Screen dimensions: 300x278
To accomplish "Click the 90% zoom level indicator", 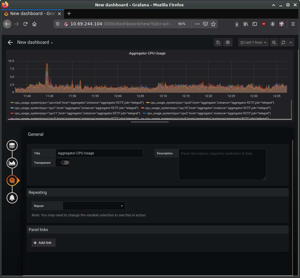I will coord(182,24).
